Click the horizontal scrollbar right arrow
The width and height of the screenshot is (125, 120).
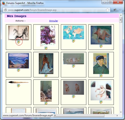(117, 116)
